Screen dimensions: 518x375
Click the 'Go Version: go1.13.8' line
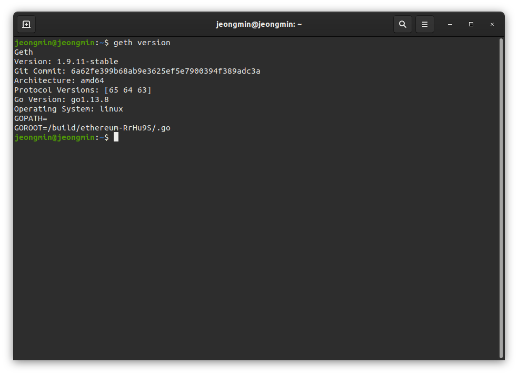pyautogui.click(x=62, y=99)
